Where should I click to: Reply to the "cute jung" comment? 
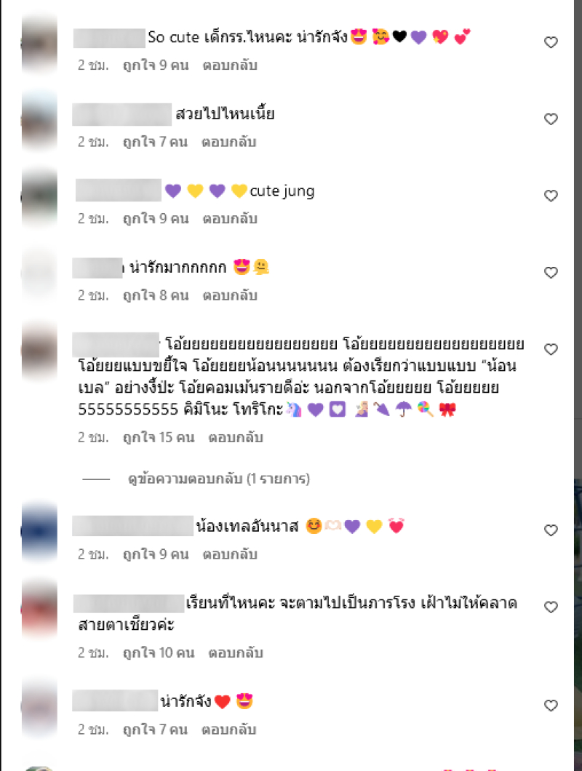(x=230, y=218)
